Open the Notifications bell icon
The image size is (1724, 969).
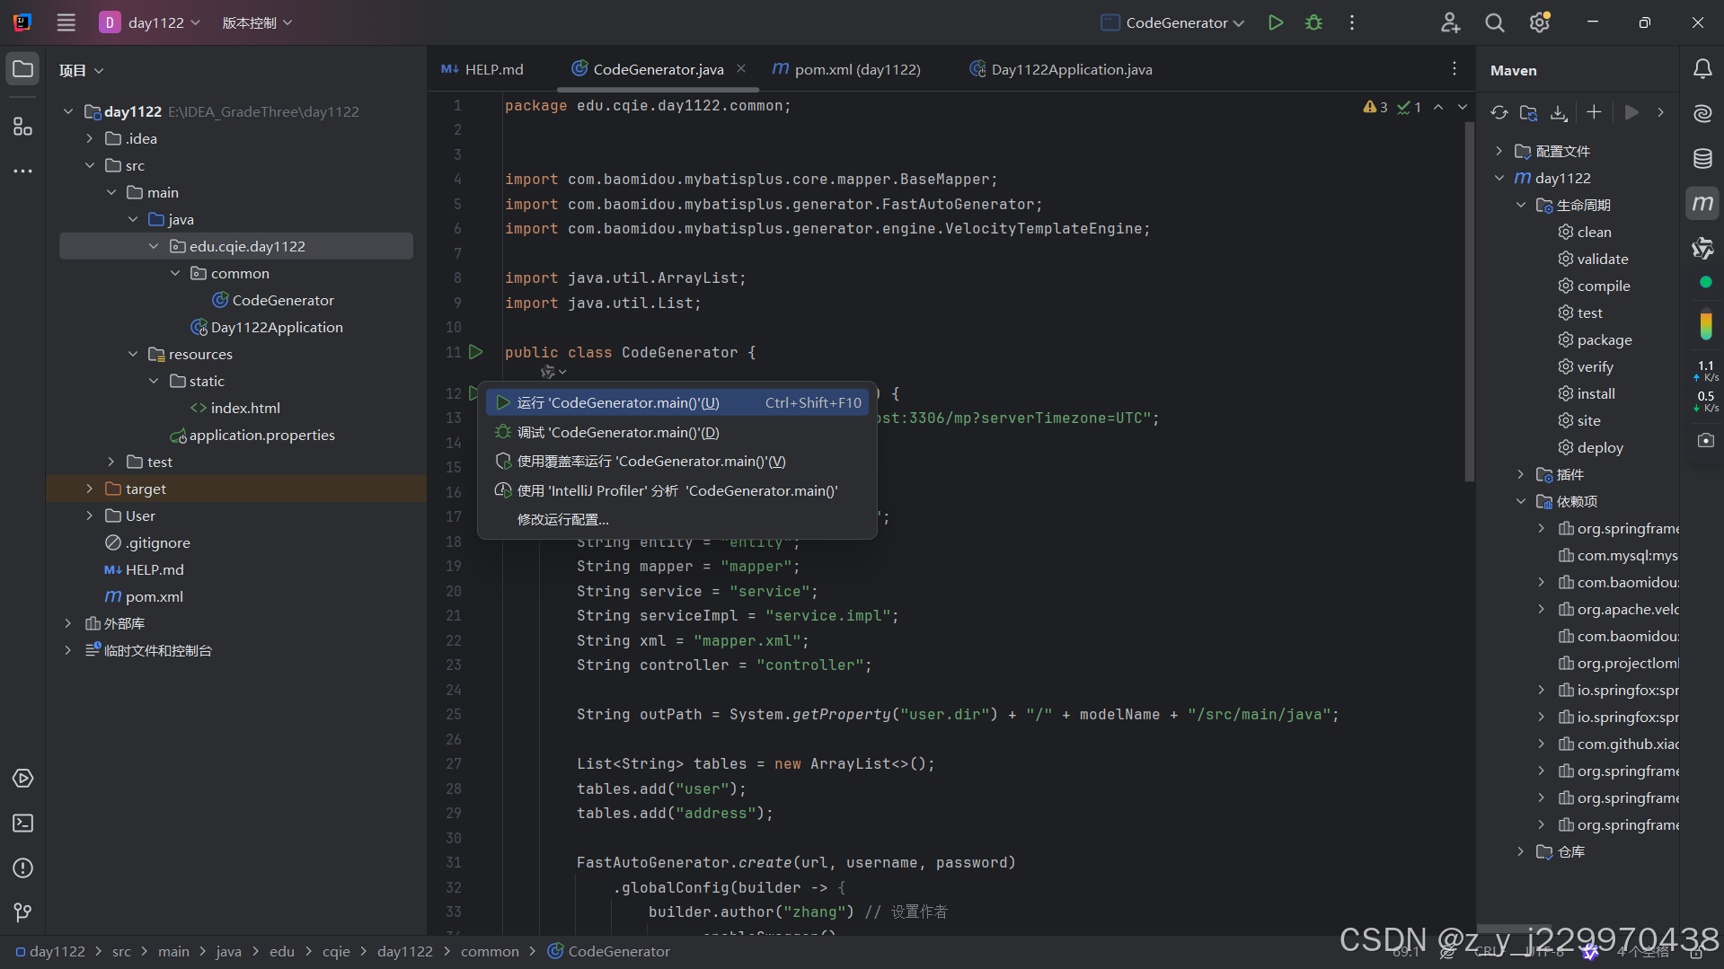point(1702,68)
